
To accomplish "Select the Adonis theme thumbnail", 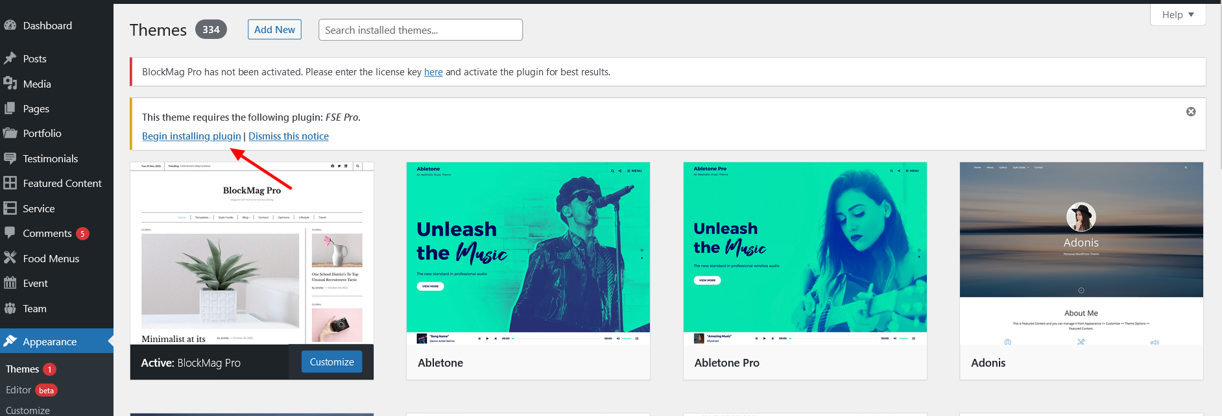I will pyautogui.click(x=1081, y=253).
